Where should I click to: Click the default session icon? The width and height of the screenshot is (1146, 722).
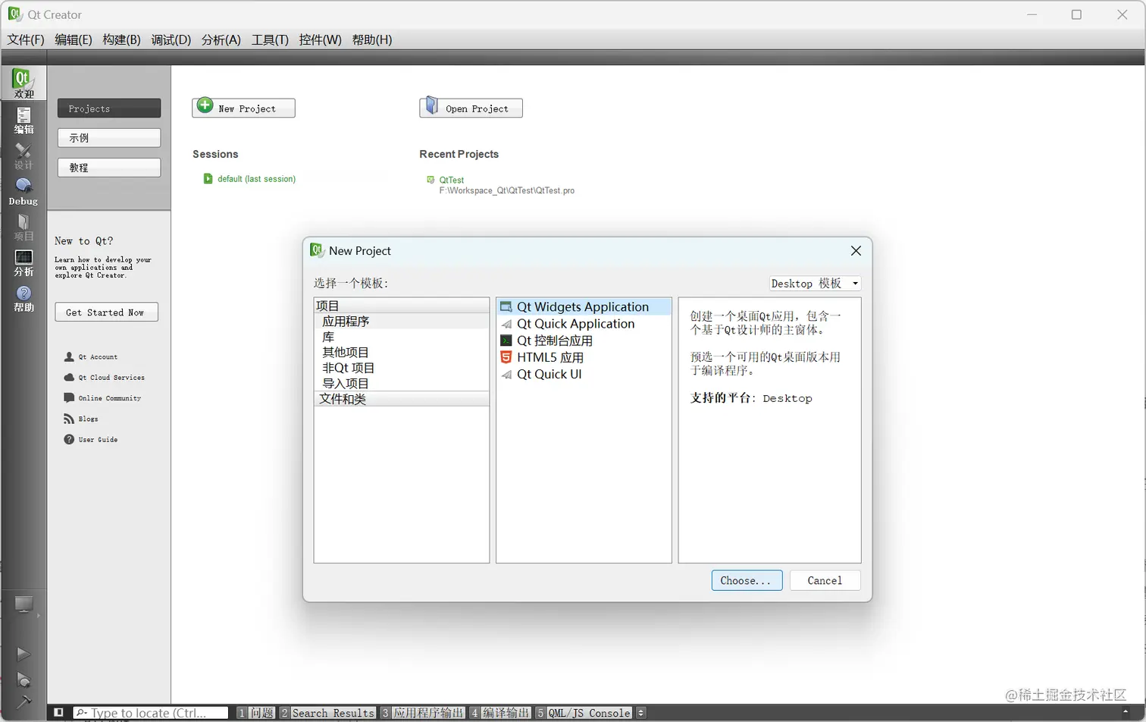208,179
